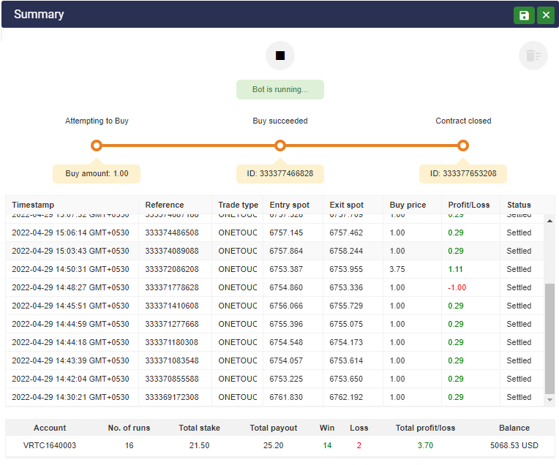
Task: Click the account number VRTC1640003
Action: pos(50,445)
